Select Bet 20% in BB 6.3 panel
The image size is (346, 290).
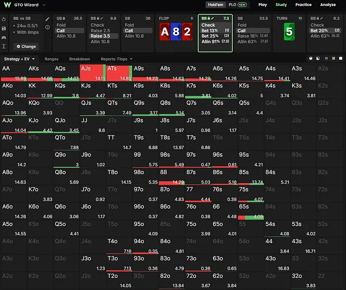click(325, 31)
